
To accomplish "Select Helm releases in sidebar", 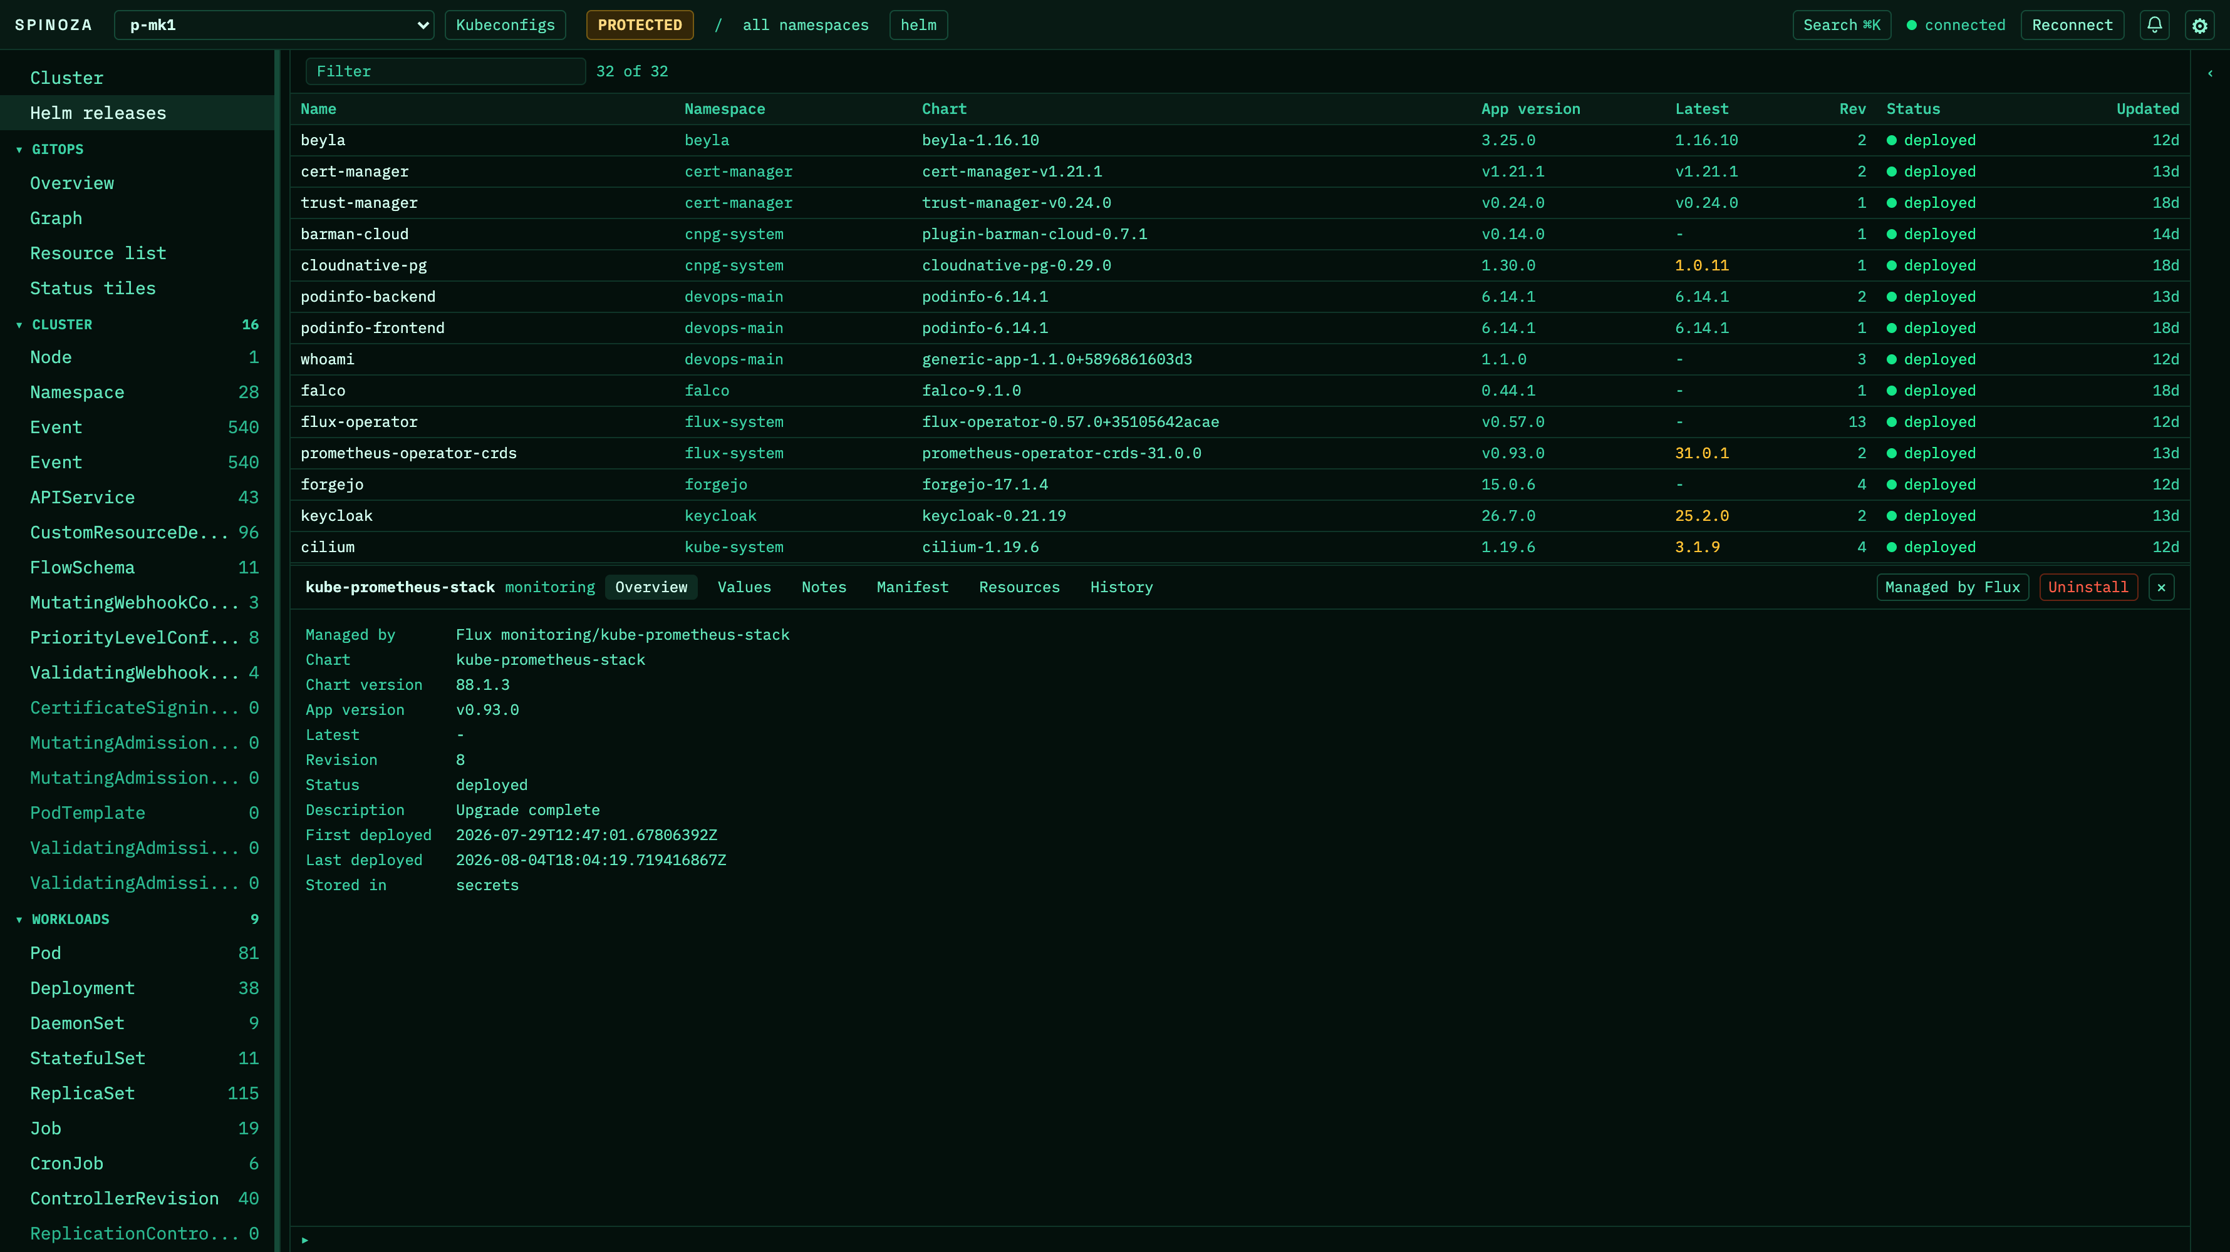I will click(x=137, y=113).
